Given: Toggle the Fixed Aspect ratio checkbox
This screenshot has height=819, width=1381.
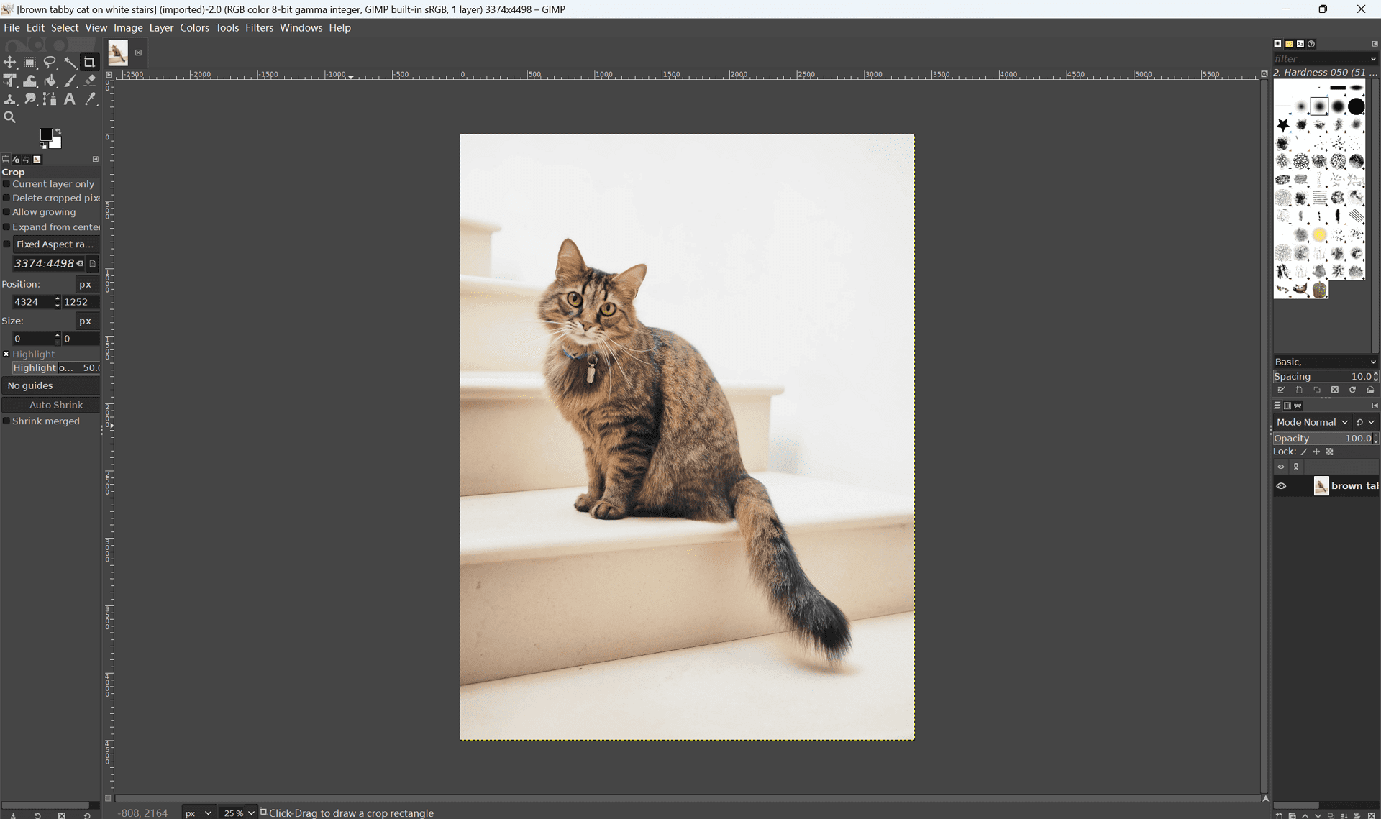Looking at the screenshot, I should pyautogui.click(x=7, y=244).
